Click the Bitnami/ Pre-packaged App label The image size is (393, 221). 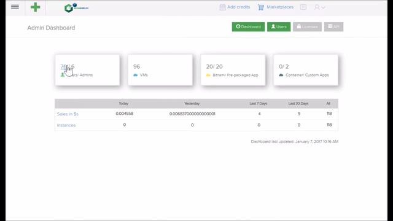(235, 75)
